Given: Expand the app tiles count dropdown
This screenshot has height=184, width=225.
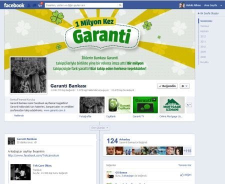Looking at the screenshot, I should click(189, 105).
